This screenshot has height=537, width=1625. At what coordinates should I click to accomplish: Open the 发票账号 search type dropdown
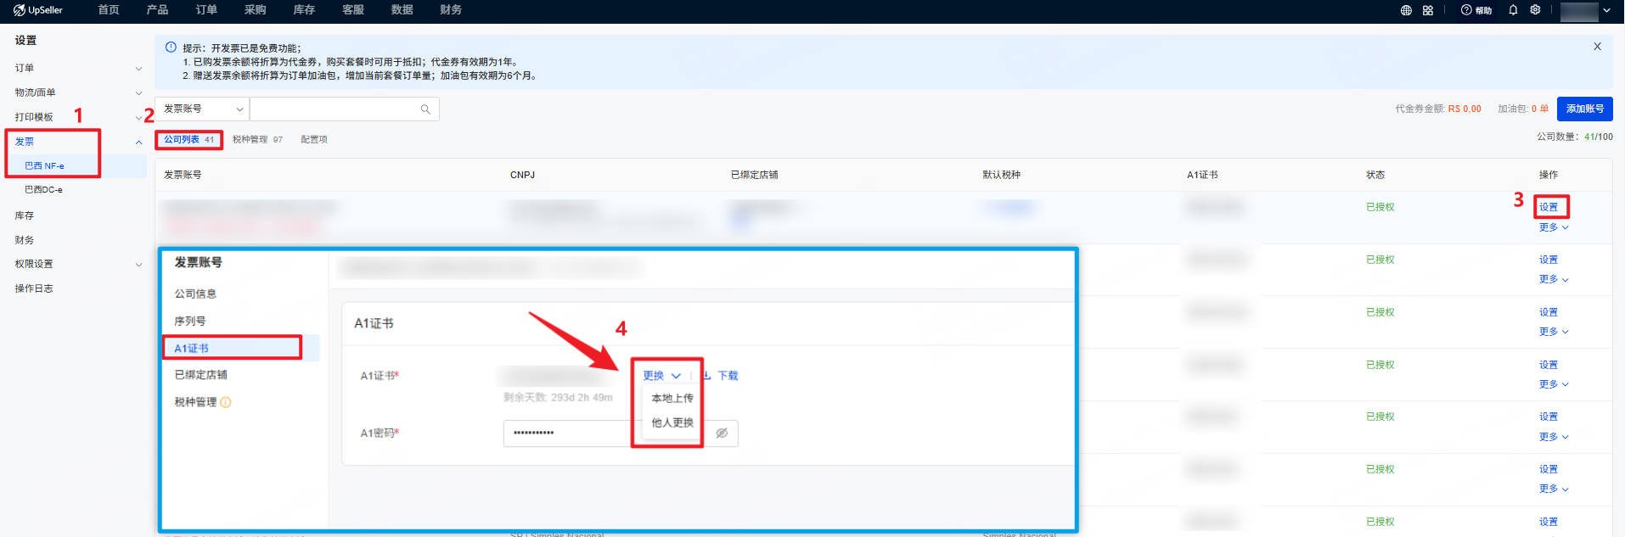pyautogui.click(x=202, y=109)
